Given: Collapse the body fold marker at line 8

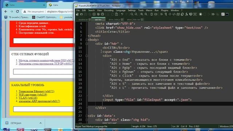Looking at the screenshot, I should pos(87,40).
